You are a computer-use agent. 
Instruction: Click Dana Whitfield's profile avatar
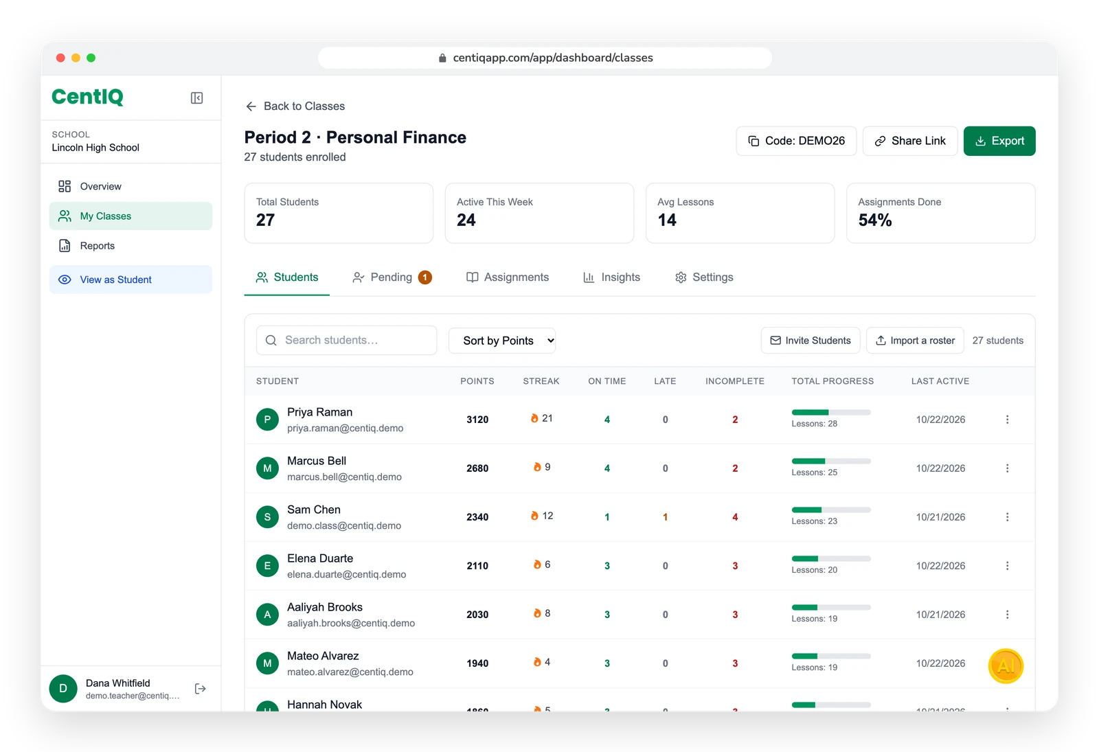tap(63, 689)
